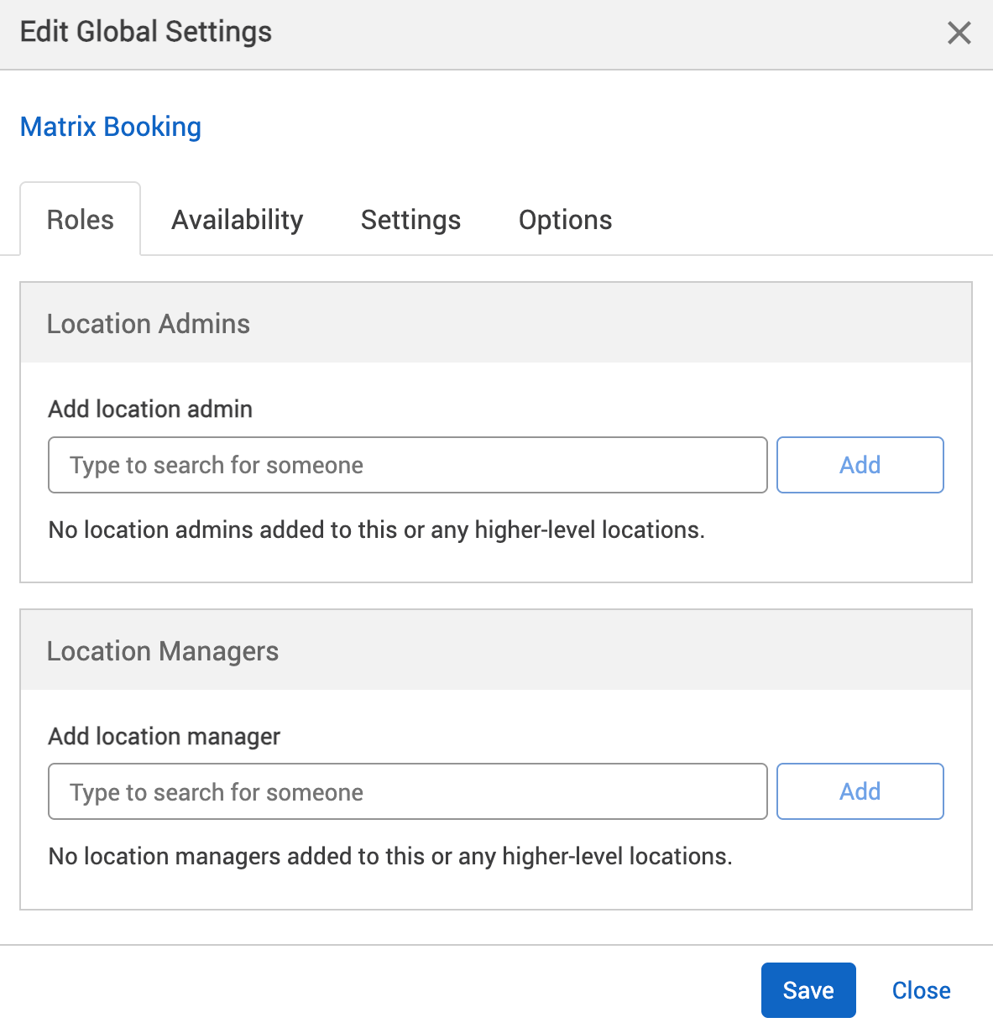Select the admin 'Type to search for someone' box
Screen dimensions: 993x1028
click(x=407, y=465)
